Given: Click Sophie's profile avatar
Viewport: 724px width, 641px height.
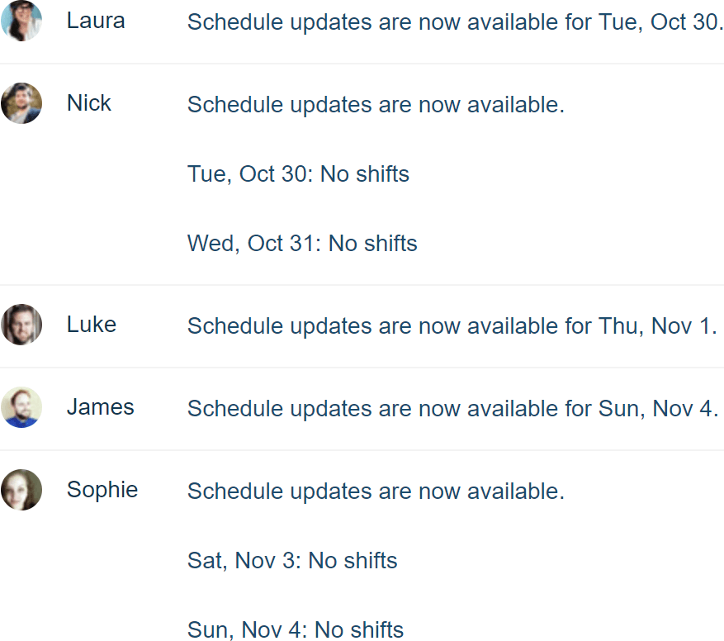Looking at the screenshot, I should coord(21,490).
